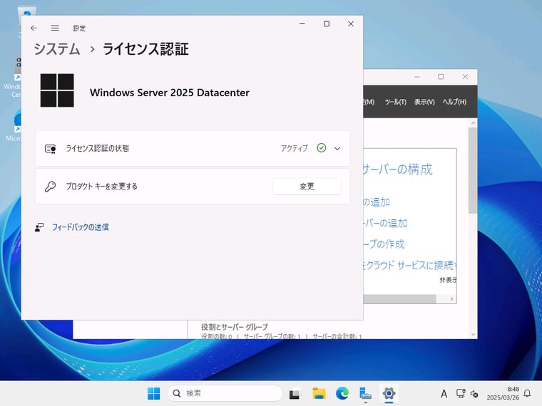The height and width of the screenshot is (406, 542).
Task: Open 表示(V) menu in Server Manager
Action: pyautogui.click(x=424, y=102)
